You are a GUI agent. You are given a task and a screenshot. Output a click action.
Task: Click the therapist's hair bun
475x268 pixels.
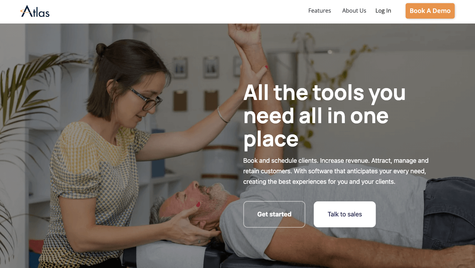(101, 50)
